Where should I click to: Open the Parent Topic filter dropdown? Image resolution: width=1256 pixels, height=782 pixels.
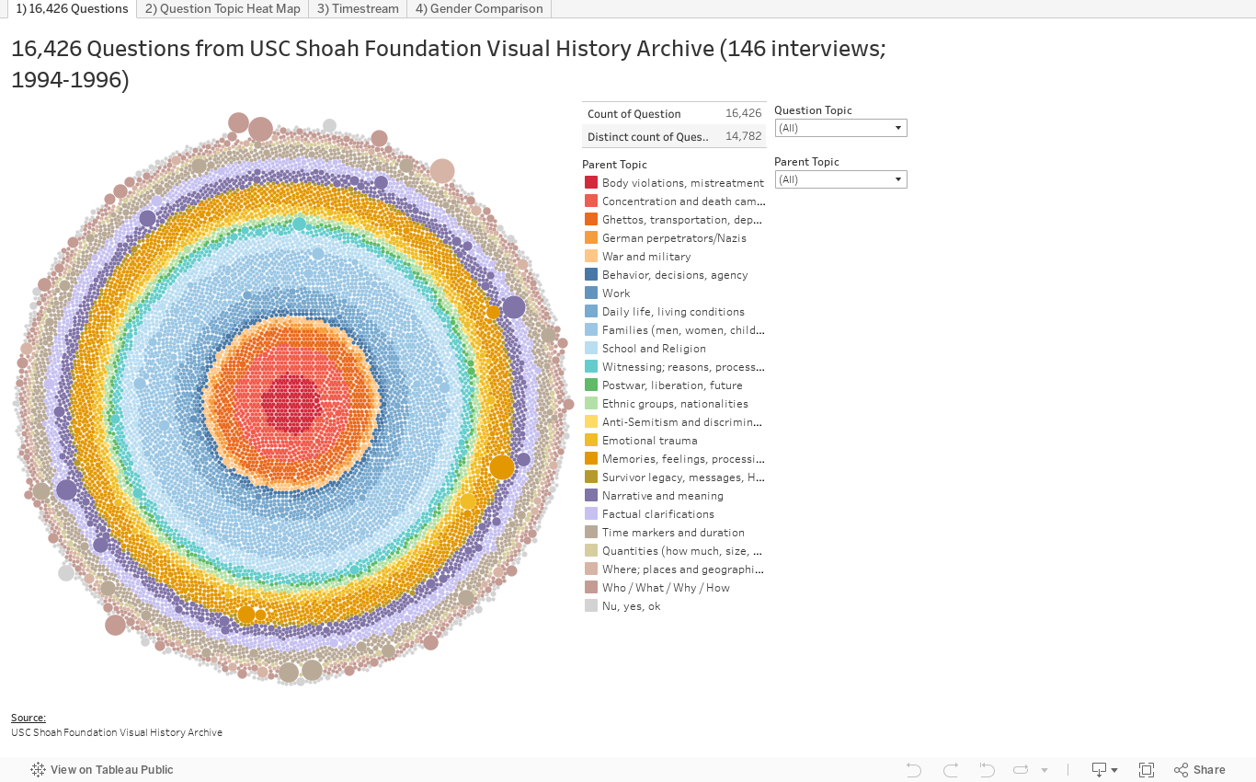[840, 179]
